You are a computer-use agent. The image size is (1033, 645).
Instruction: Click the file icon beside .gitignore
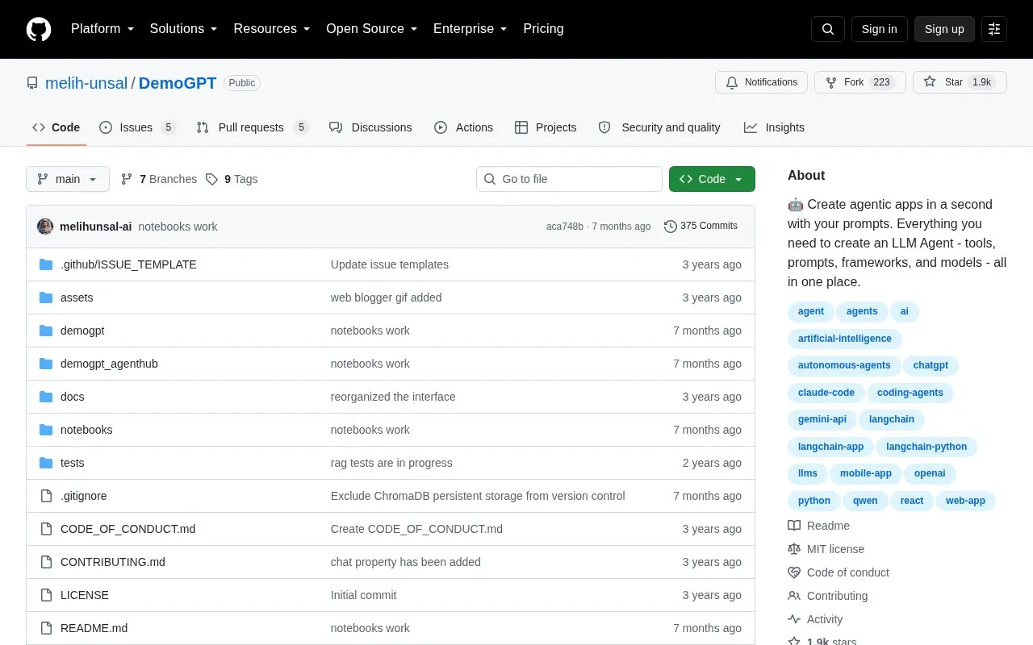(46, 496)
